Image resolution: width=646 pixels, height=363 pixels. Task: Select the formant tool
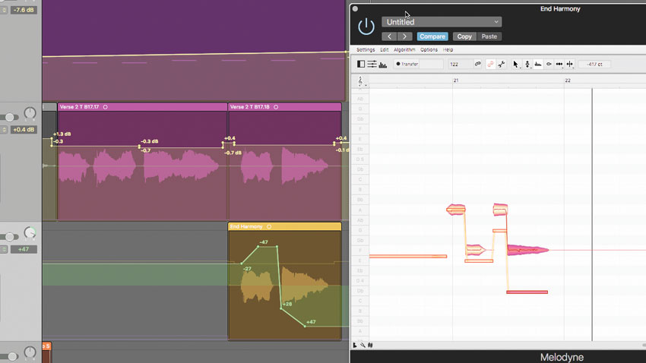(537, 65)
